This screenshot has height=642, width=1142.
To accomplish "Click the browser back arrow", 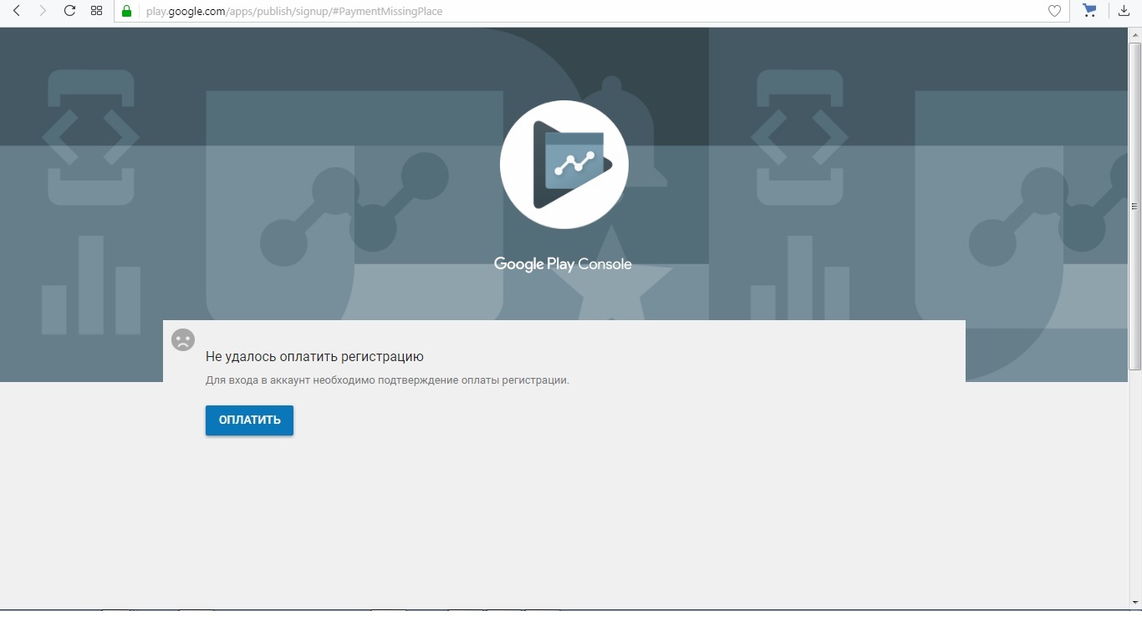I will point(16,11).
